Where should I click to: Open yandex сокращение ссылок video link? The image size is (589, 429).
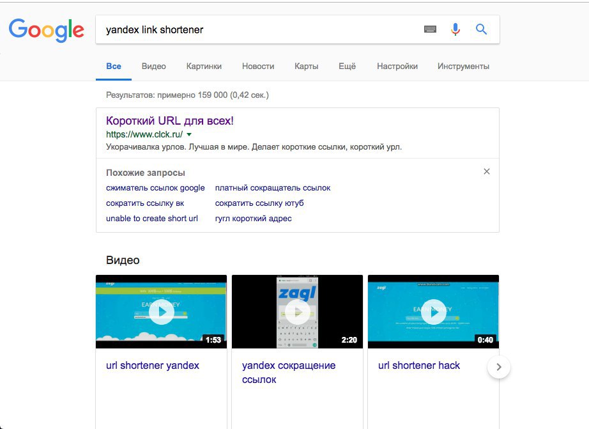click(x=289, y=373)
